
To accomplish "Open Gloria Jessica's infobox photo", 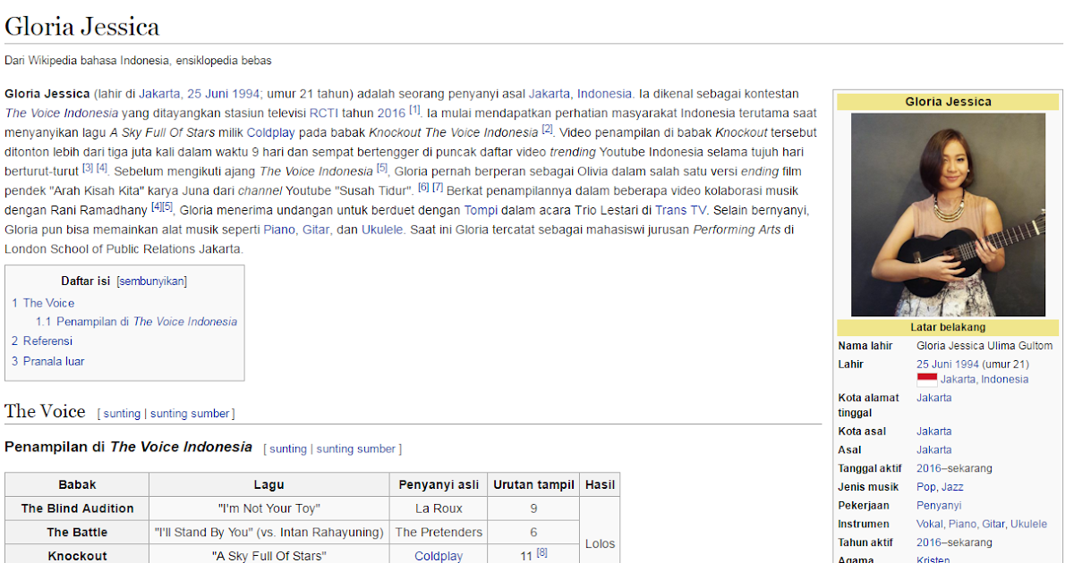I will pos(948,214).
